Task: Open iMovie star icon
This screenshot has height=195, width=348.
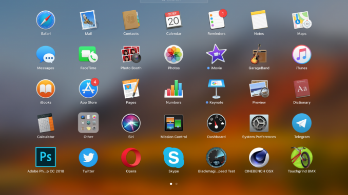Action: [216, 54]
